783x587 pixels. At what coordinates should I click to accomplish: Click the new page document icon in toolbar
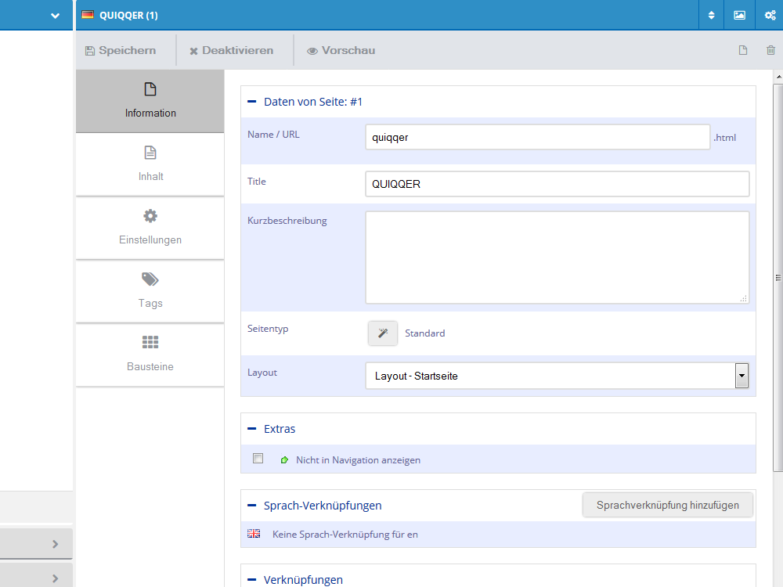click(743, 50)
